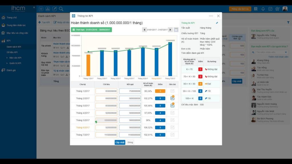Click the three-dots options in dialog header
The width and height of the screenshot is (292, 164).
(x=211, y=16)
